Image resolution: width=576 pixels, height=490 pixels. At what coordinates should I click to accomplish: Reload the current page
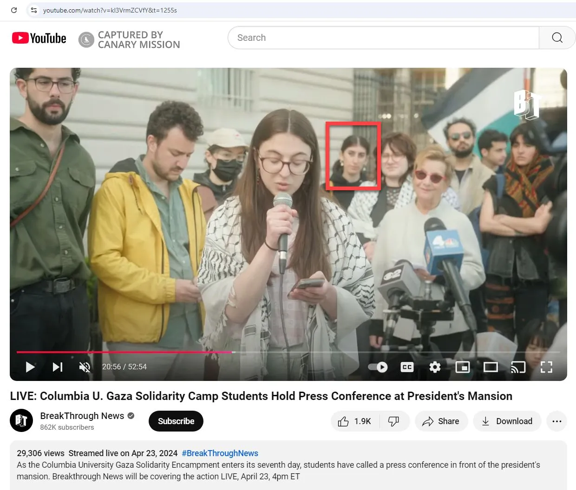point(13,10)
